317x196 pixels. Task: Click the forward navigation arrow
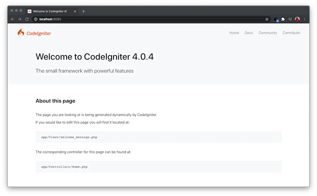click(x=20, y=19)
